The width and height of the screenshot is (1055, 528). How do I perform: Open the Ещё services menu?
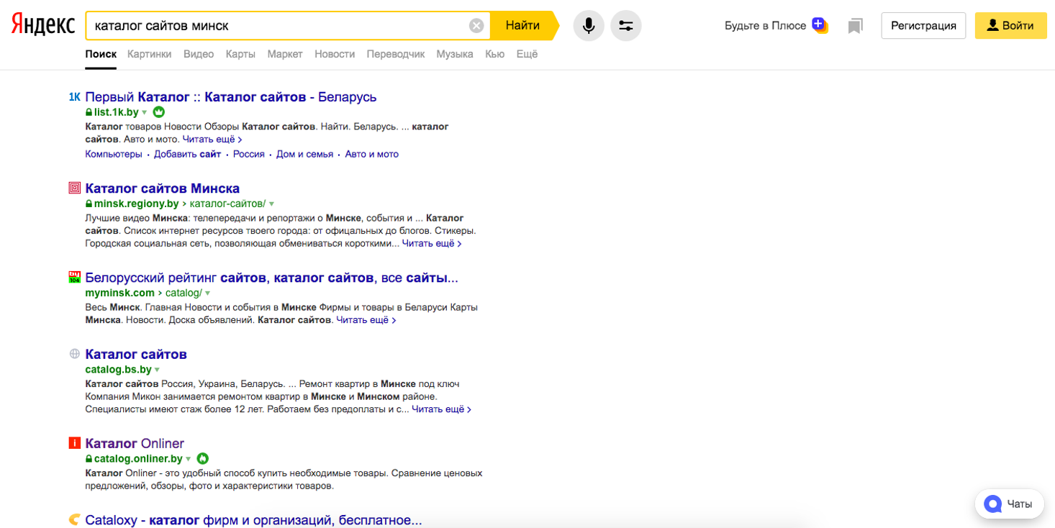(527, 54)
